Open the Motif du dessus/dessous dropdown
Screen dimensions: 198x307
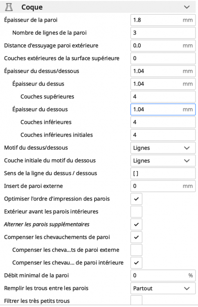click(163, 148)
